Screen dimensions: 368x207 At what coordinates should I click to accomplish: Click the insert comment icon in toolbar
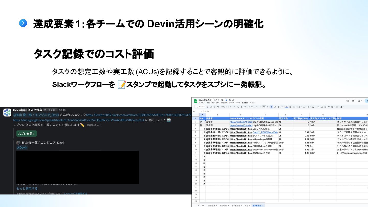click(x=322, y=107)
